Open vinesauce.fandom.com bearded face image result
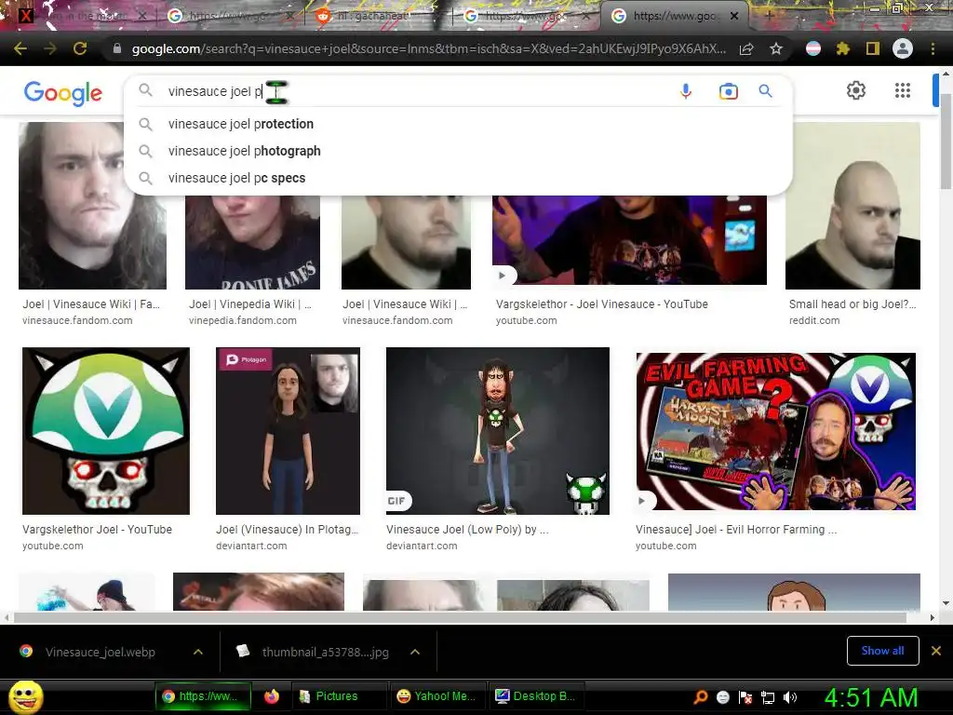This screenshot has height=715, width=953. click(406, 242)
